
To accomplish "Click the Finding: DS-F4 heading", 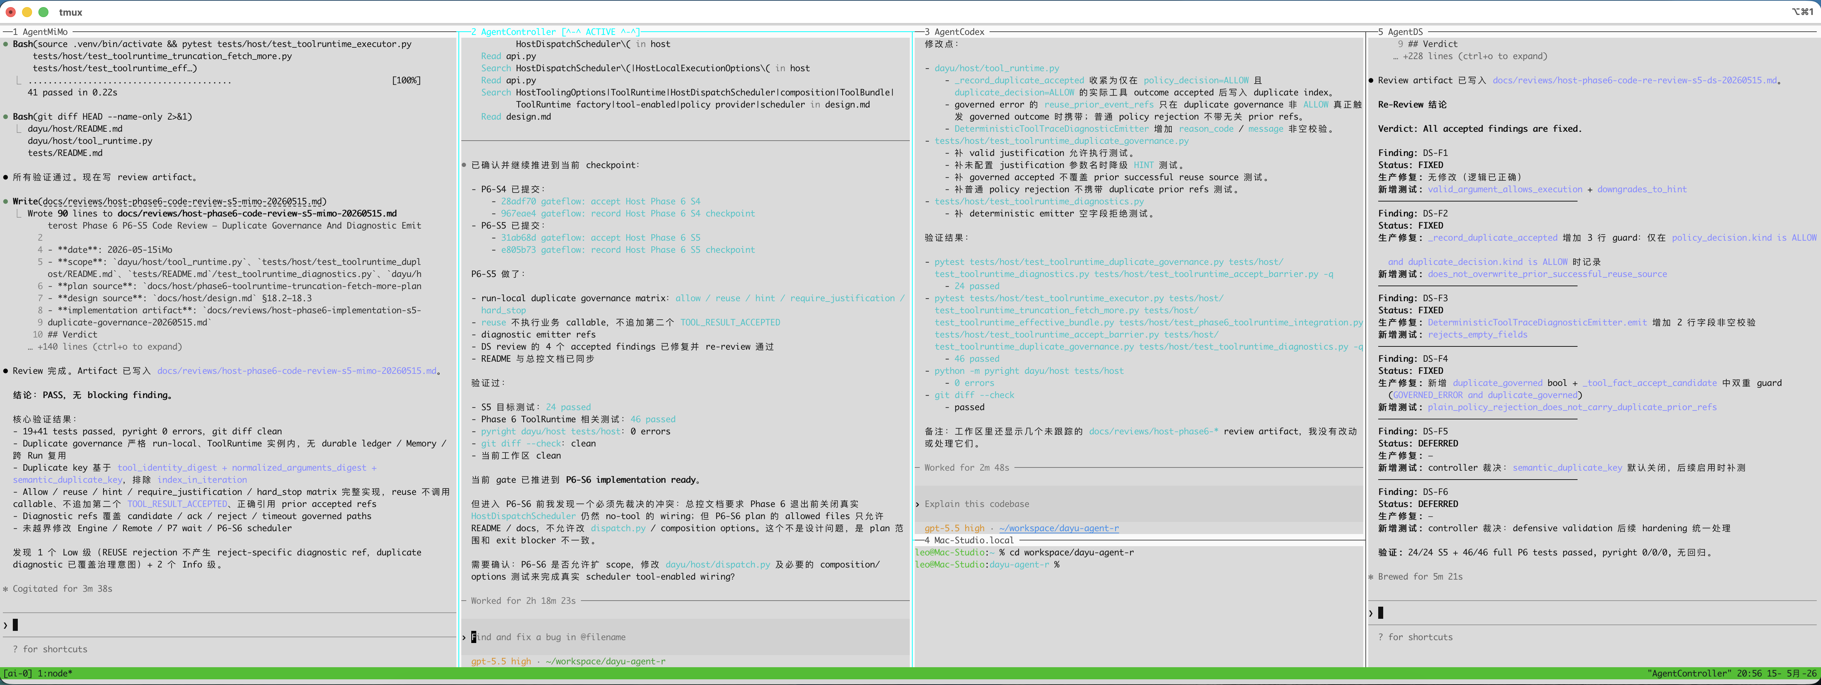I will (1412, 359).
